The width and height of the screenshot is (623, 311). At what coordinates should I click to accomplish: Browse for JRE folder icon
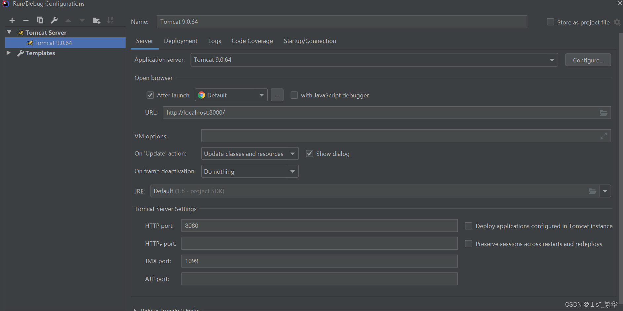592,191
